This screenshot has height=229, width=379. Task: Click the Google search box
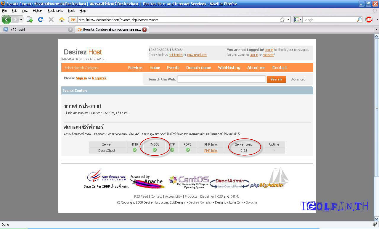[x=329, y=20]
